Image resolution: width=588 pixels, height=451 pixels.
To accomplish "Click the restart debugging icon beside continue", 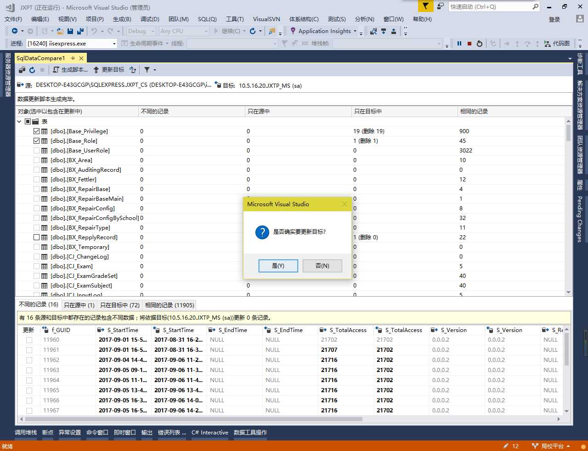I will (253, 31).
